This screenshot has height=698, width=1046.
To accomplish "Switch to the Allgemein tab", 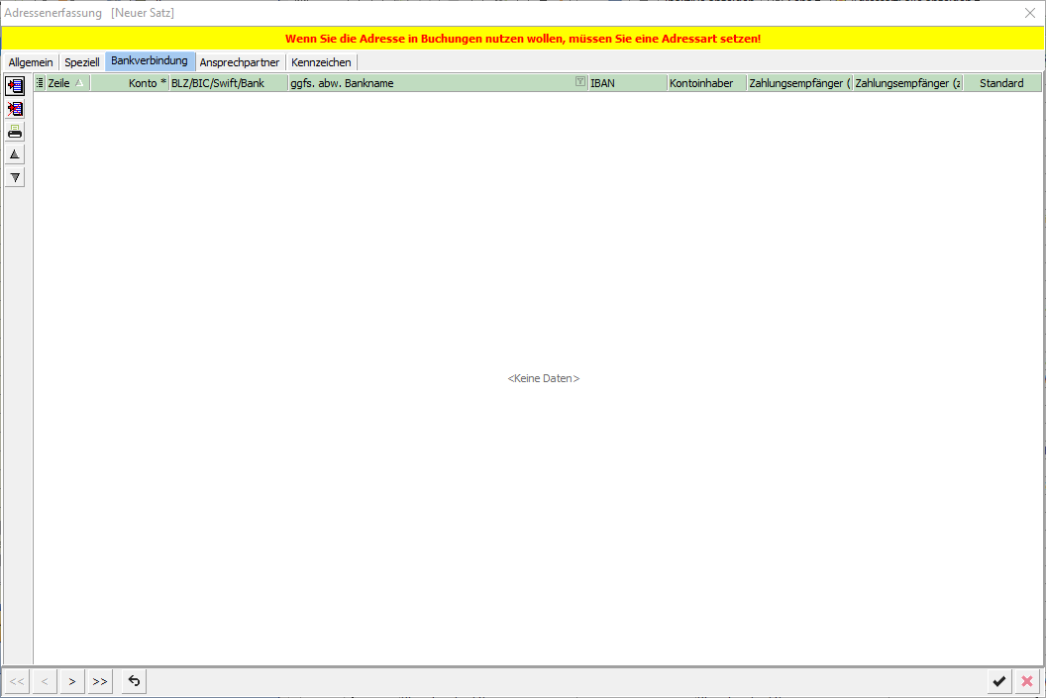I will [x=31, y=62].
